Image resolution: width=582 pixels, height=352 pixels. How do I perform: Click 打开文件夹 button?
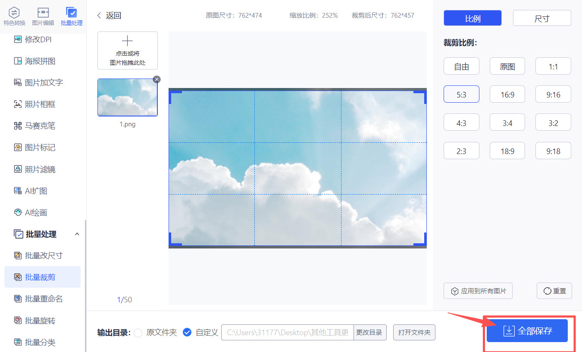click(414, 333)
